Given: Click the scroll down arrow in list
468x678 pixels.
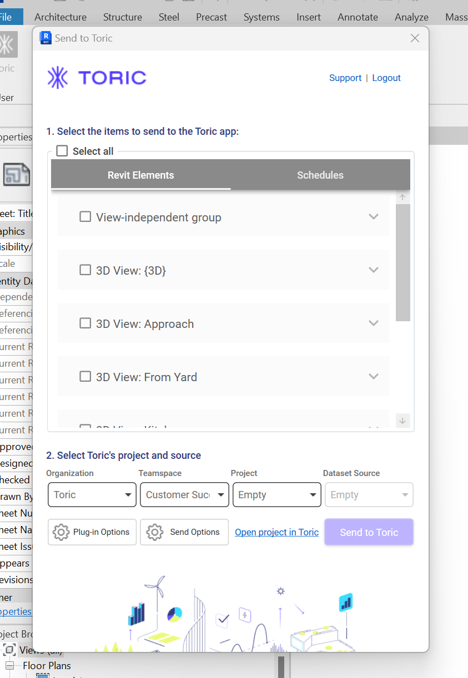Looking at the screenshot, I should coord(403,421).
